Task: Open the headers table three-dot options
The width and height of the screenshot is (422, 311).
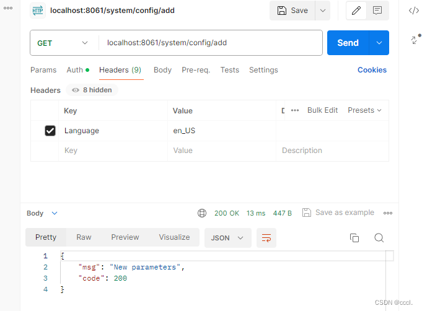Action: pos(295,110)
